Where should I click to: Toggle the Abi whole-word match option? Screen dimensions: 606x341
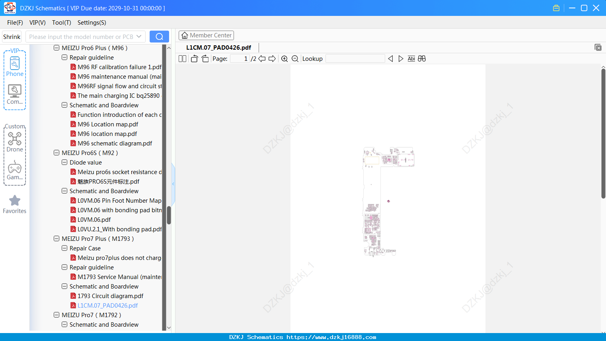point(411,59)
